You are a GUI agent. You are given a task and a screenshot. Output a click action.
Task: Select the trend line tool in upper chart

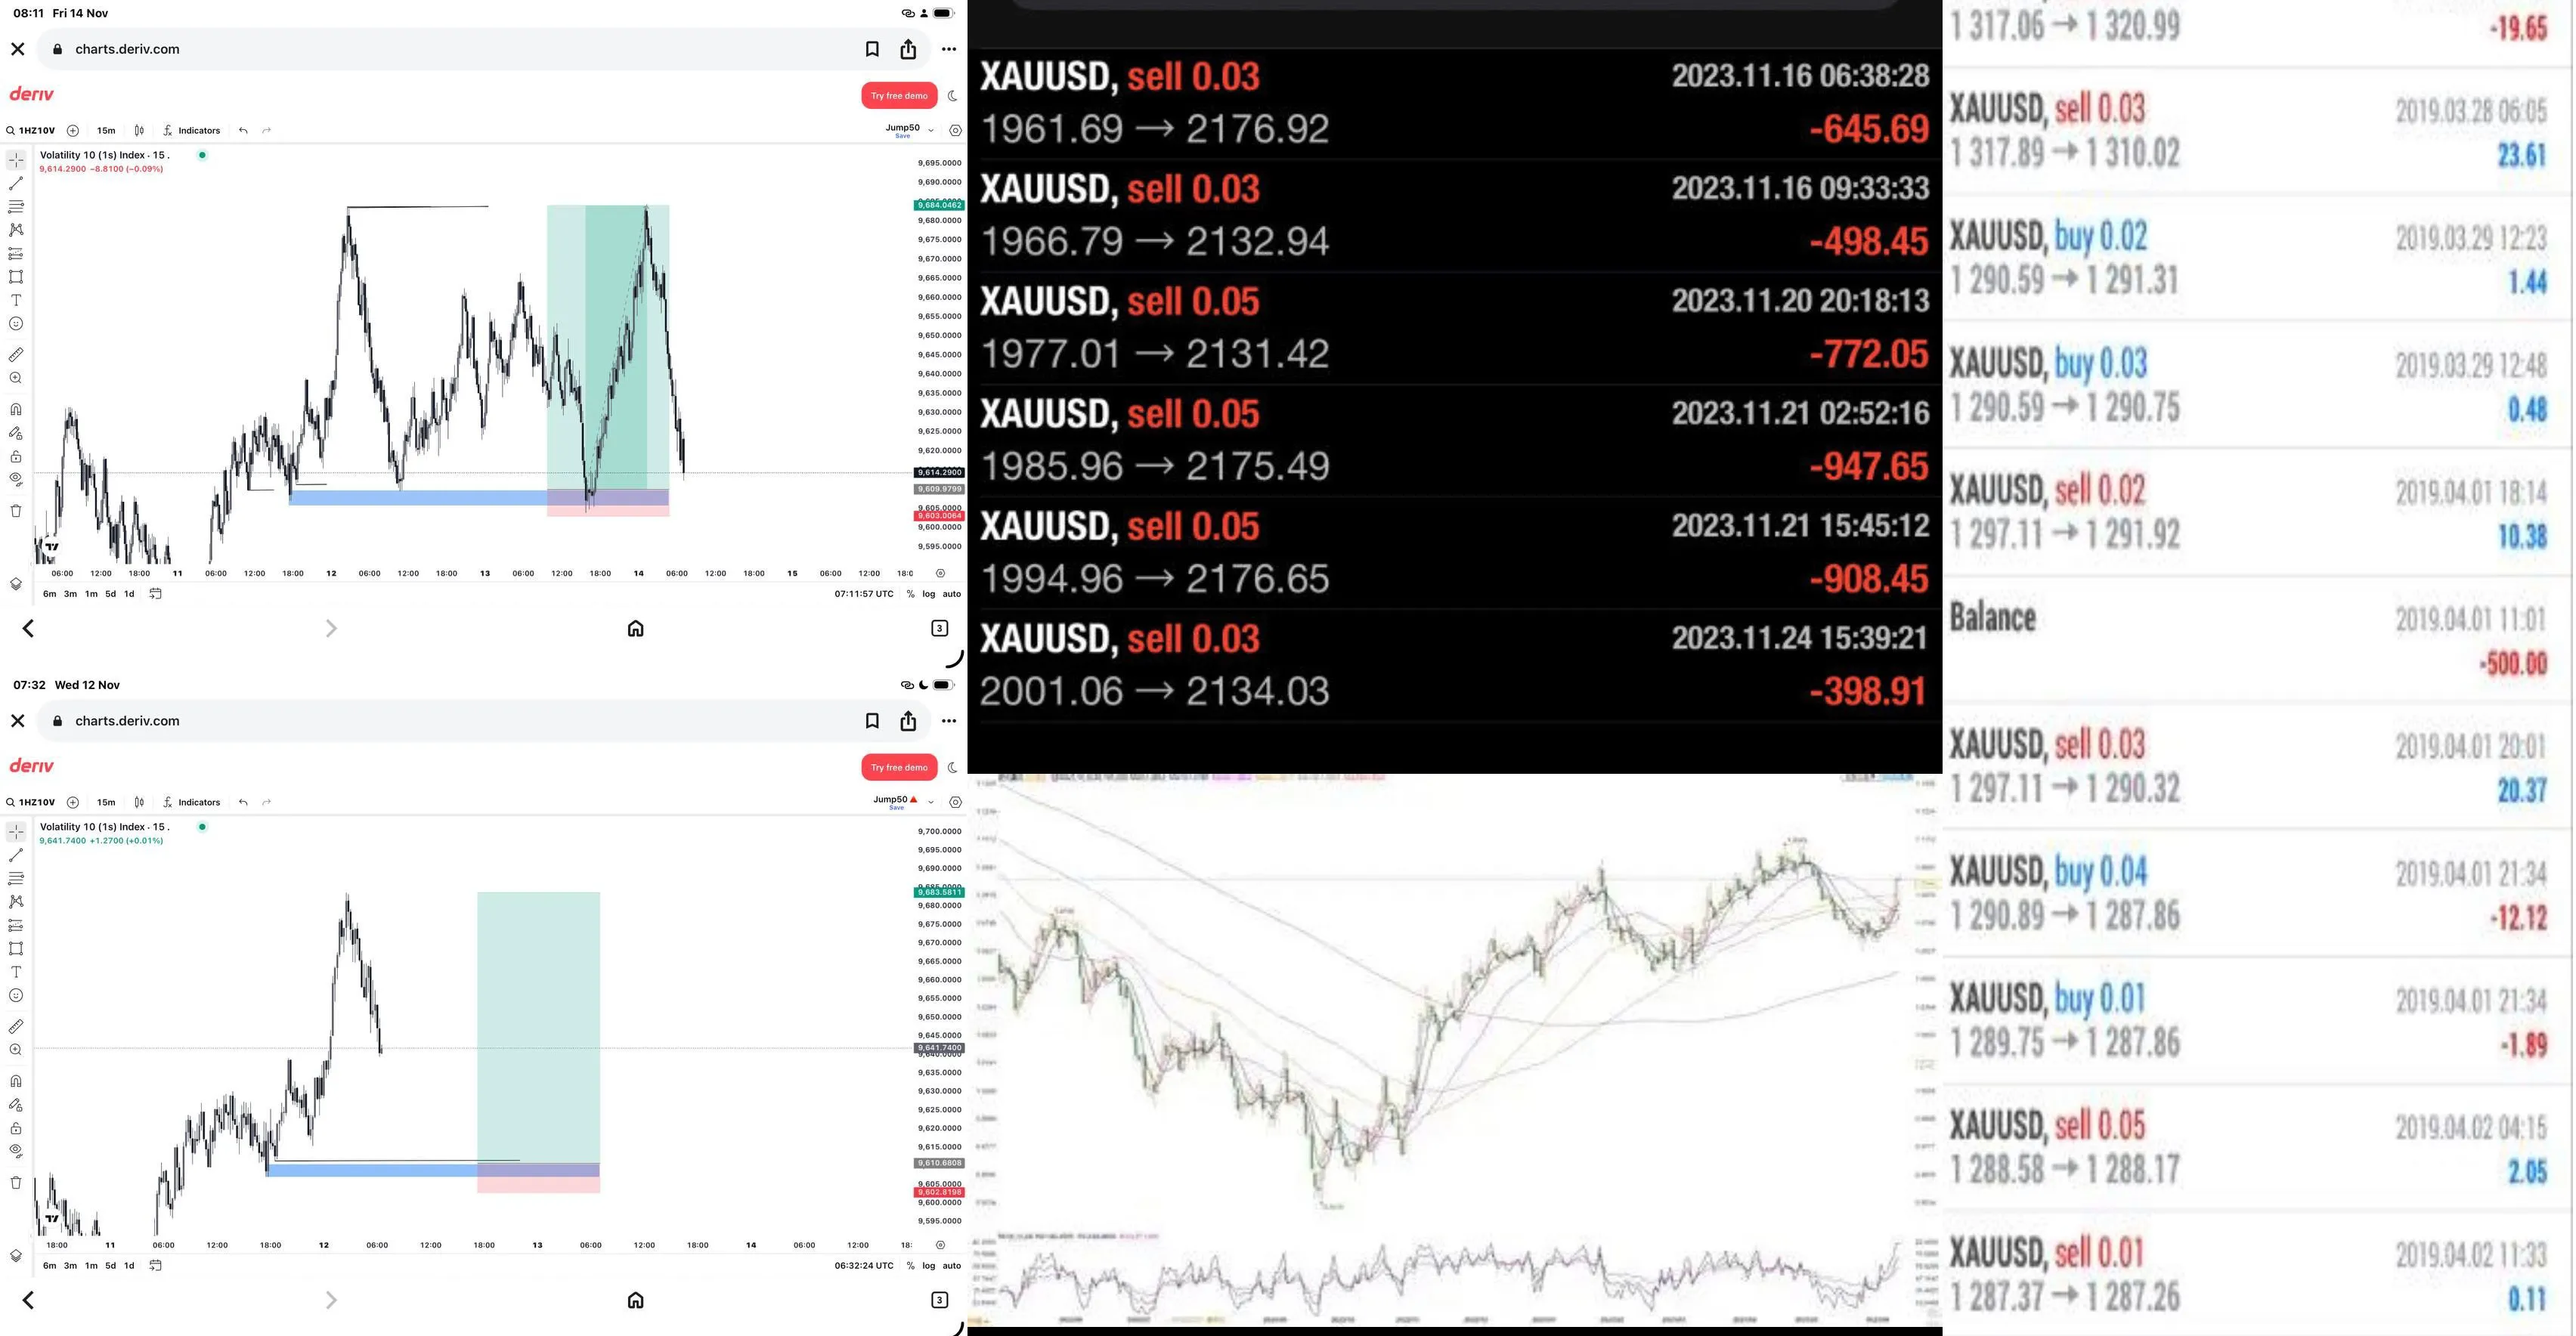click(x=16, y=184)
